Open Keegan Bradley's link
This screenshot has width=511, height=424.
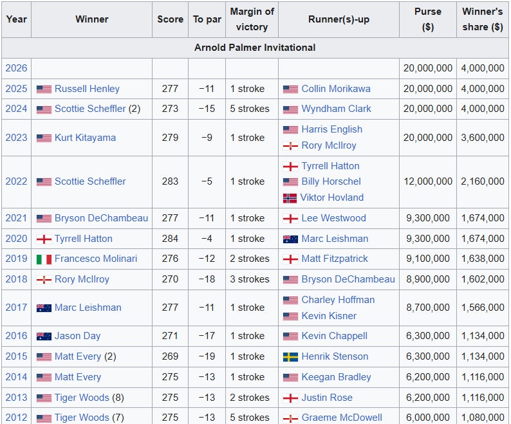(x=336, y=377)
